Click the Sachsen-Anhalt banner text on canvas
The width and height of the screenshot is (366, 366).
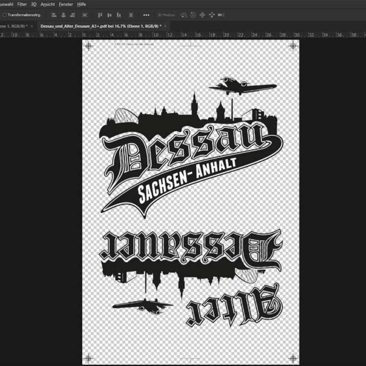tap(187, 180)
